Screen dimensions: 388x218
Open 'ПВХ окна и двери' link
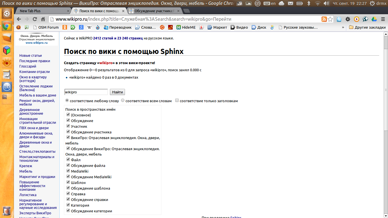(34, 128)
